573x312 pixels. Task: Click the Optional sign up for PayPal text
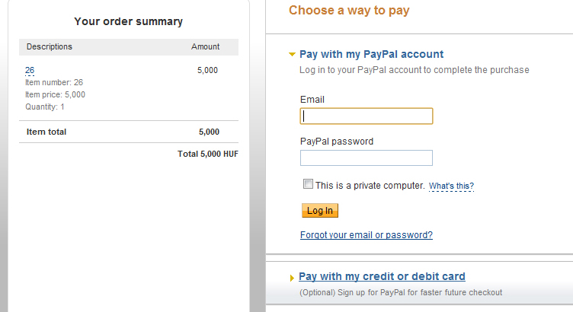tap(401, 292)
